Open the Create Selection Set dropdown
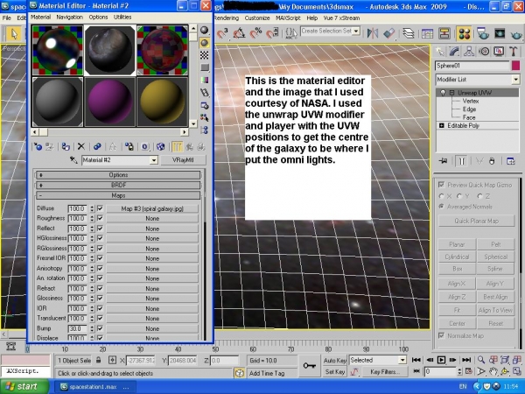 pos(356,32)
